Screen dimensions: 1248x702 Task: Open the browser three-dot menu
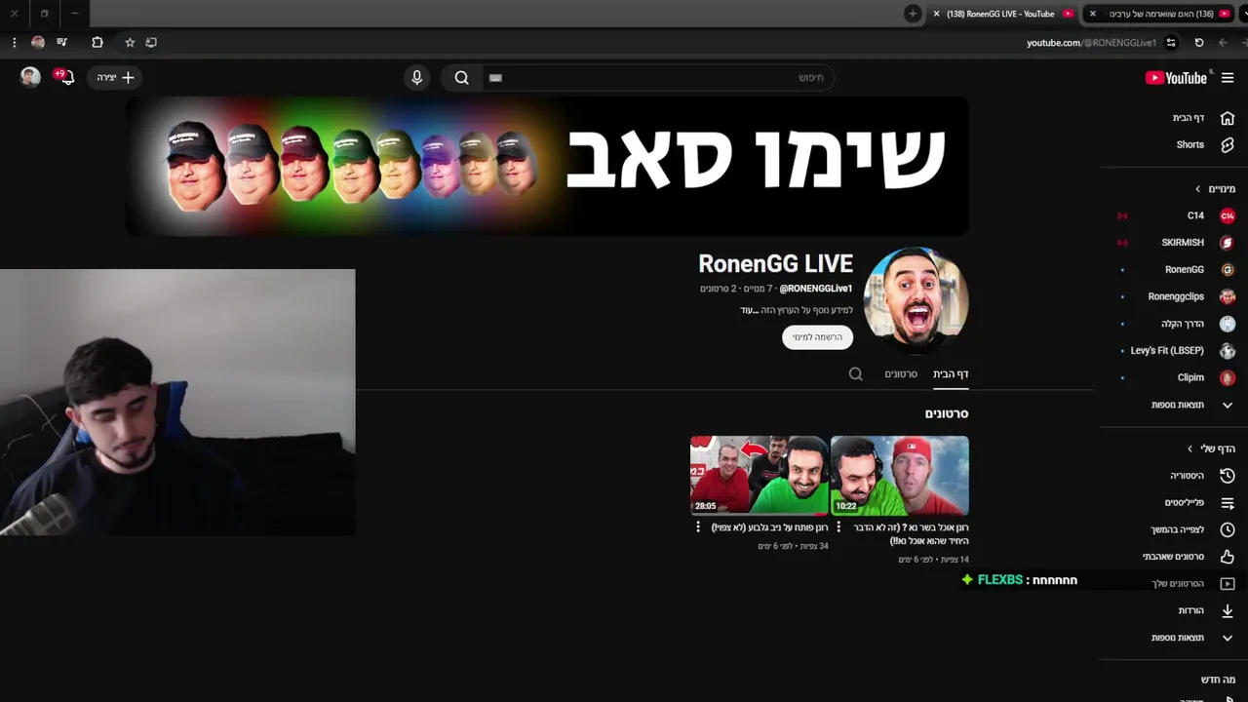(x=14, y=42)
